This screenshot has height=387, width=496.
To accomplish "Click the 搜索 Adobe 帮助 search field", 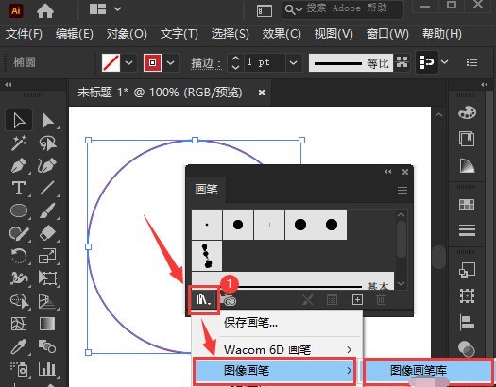I will [x=343, y=9].
